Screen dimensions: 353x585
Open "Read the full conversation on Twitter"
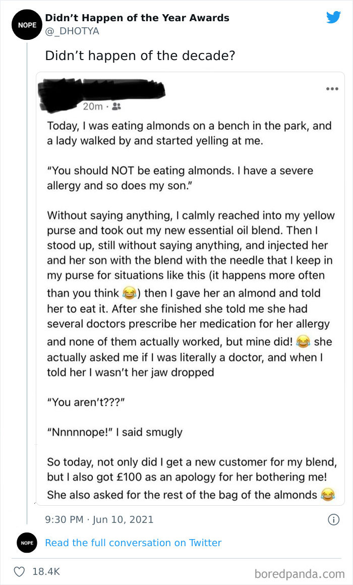pyautogui.click(x=133, y=543)
